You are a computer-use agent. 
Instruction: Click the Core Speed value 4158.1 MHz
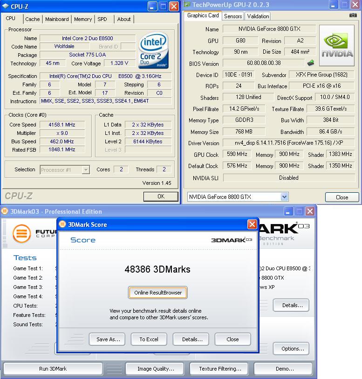click(x=62, y=125)
